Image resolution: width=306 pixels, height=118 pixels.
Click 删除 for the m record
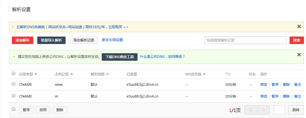[286, 96]
